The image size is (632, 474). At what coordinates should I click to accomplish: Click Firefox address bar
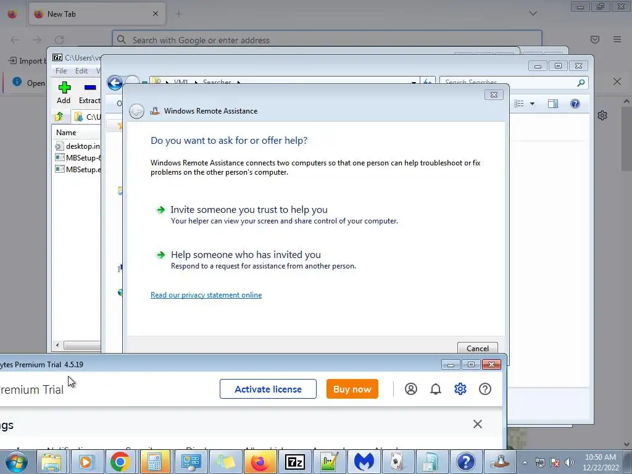point(327,40)
